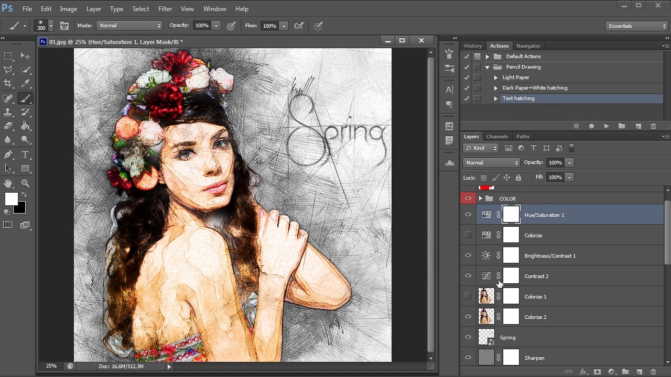Viewport: 671px width, 377px height.
Task: Play the Text hatching action
Action: pos(607,126)
